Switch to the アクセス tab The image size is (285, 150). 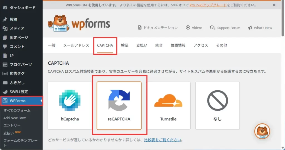[201, 45]
